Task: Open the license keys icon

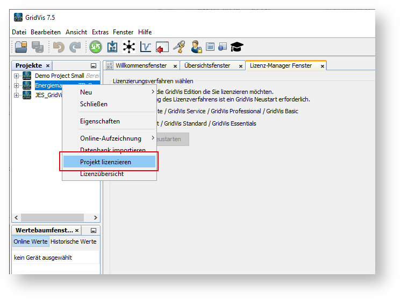Action: click(179, 47)
